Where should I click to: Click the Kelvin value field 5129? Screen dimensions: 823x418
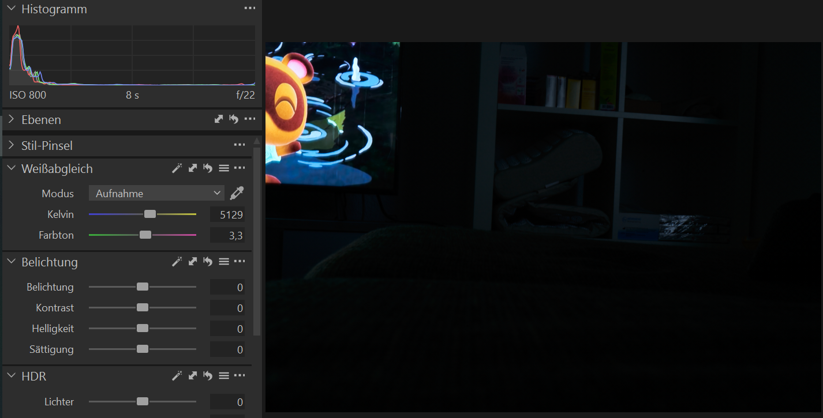click(x=227, y=214)
